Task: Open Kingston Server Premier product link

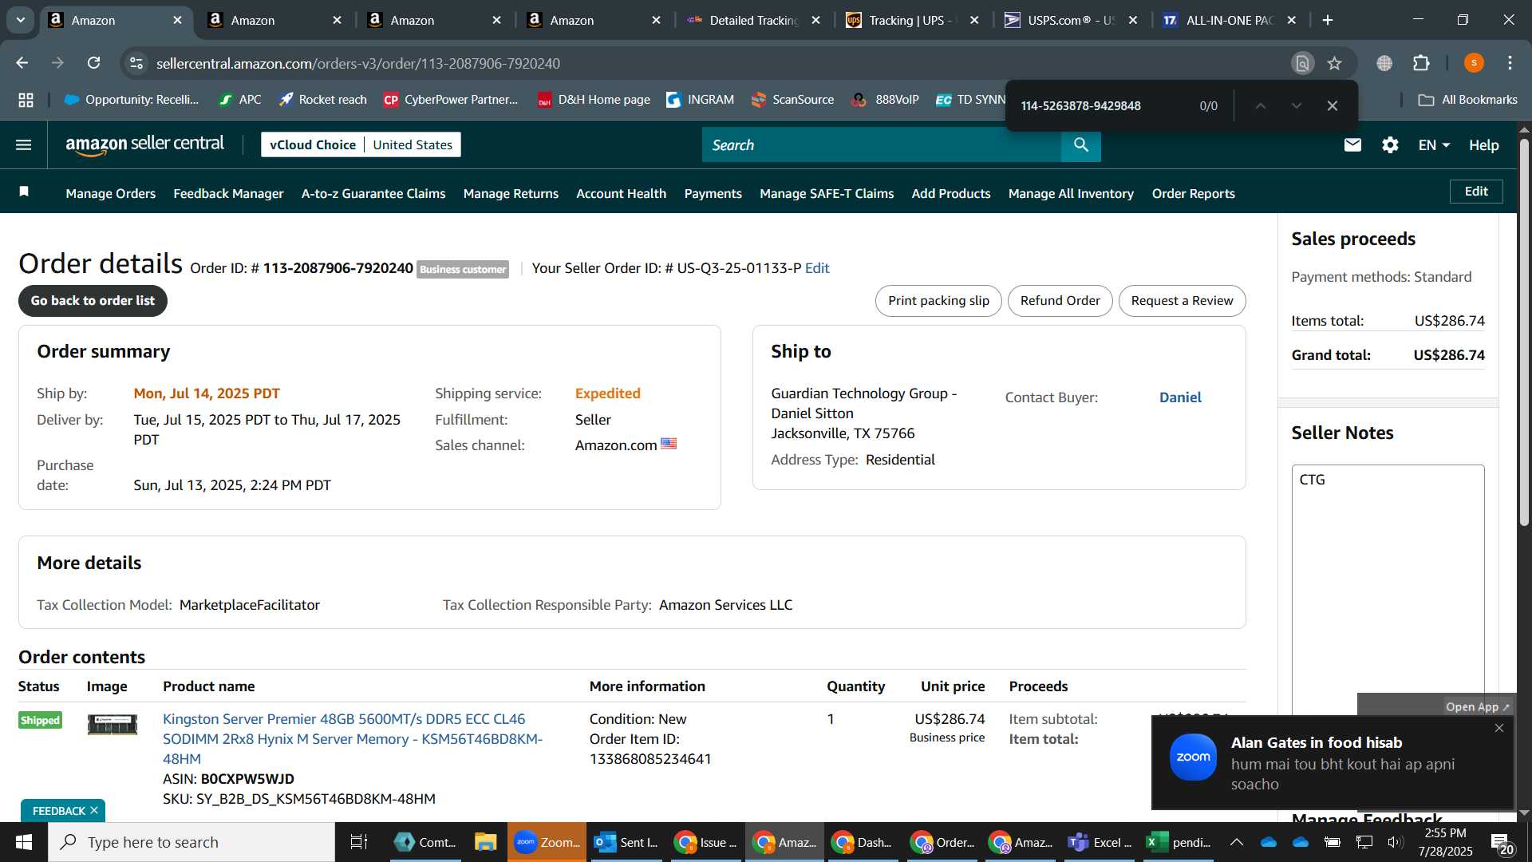Action: point(353,739)
